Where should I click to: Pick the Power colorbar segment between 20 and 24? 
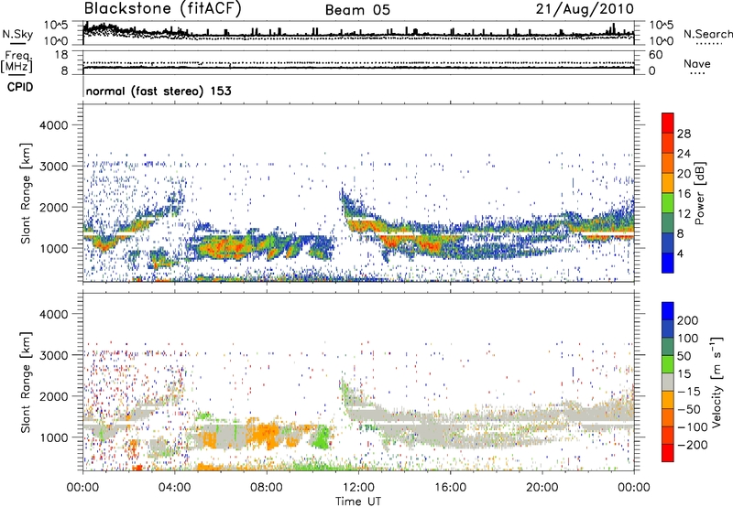[x=668, y=164]
